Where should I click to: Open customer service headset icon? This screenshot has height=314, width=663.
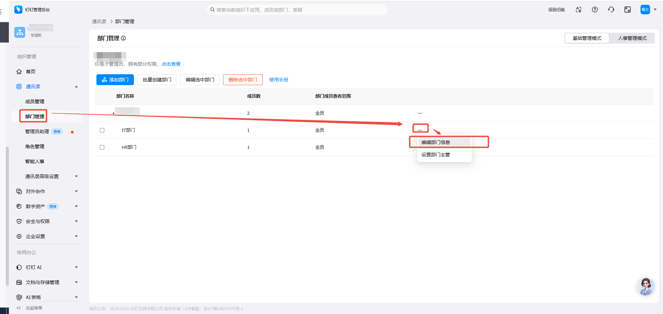[611, 10]
